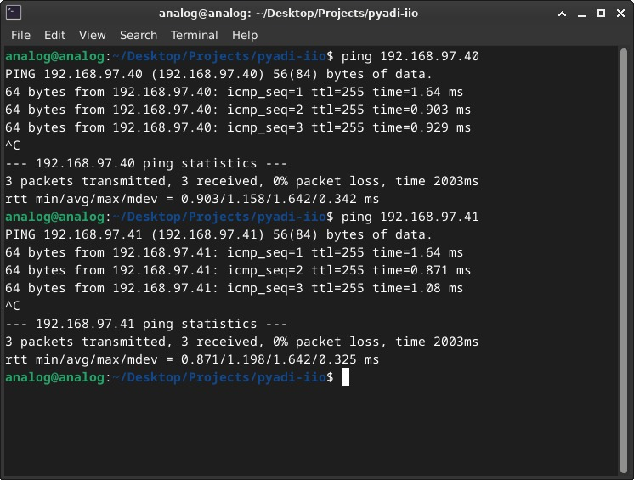Open the Help menu

pyautogui.click(x=245, y=35)
